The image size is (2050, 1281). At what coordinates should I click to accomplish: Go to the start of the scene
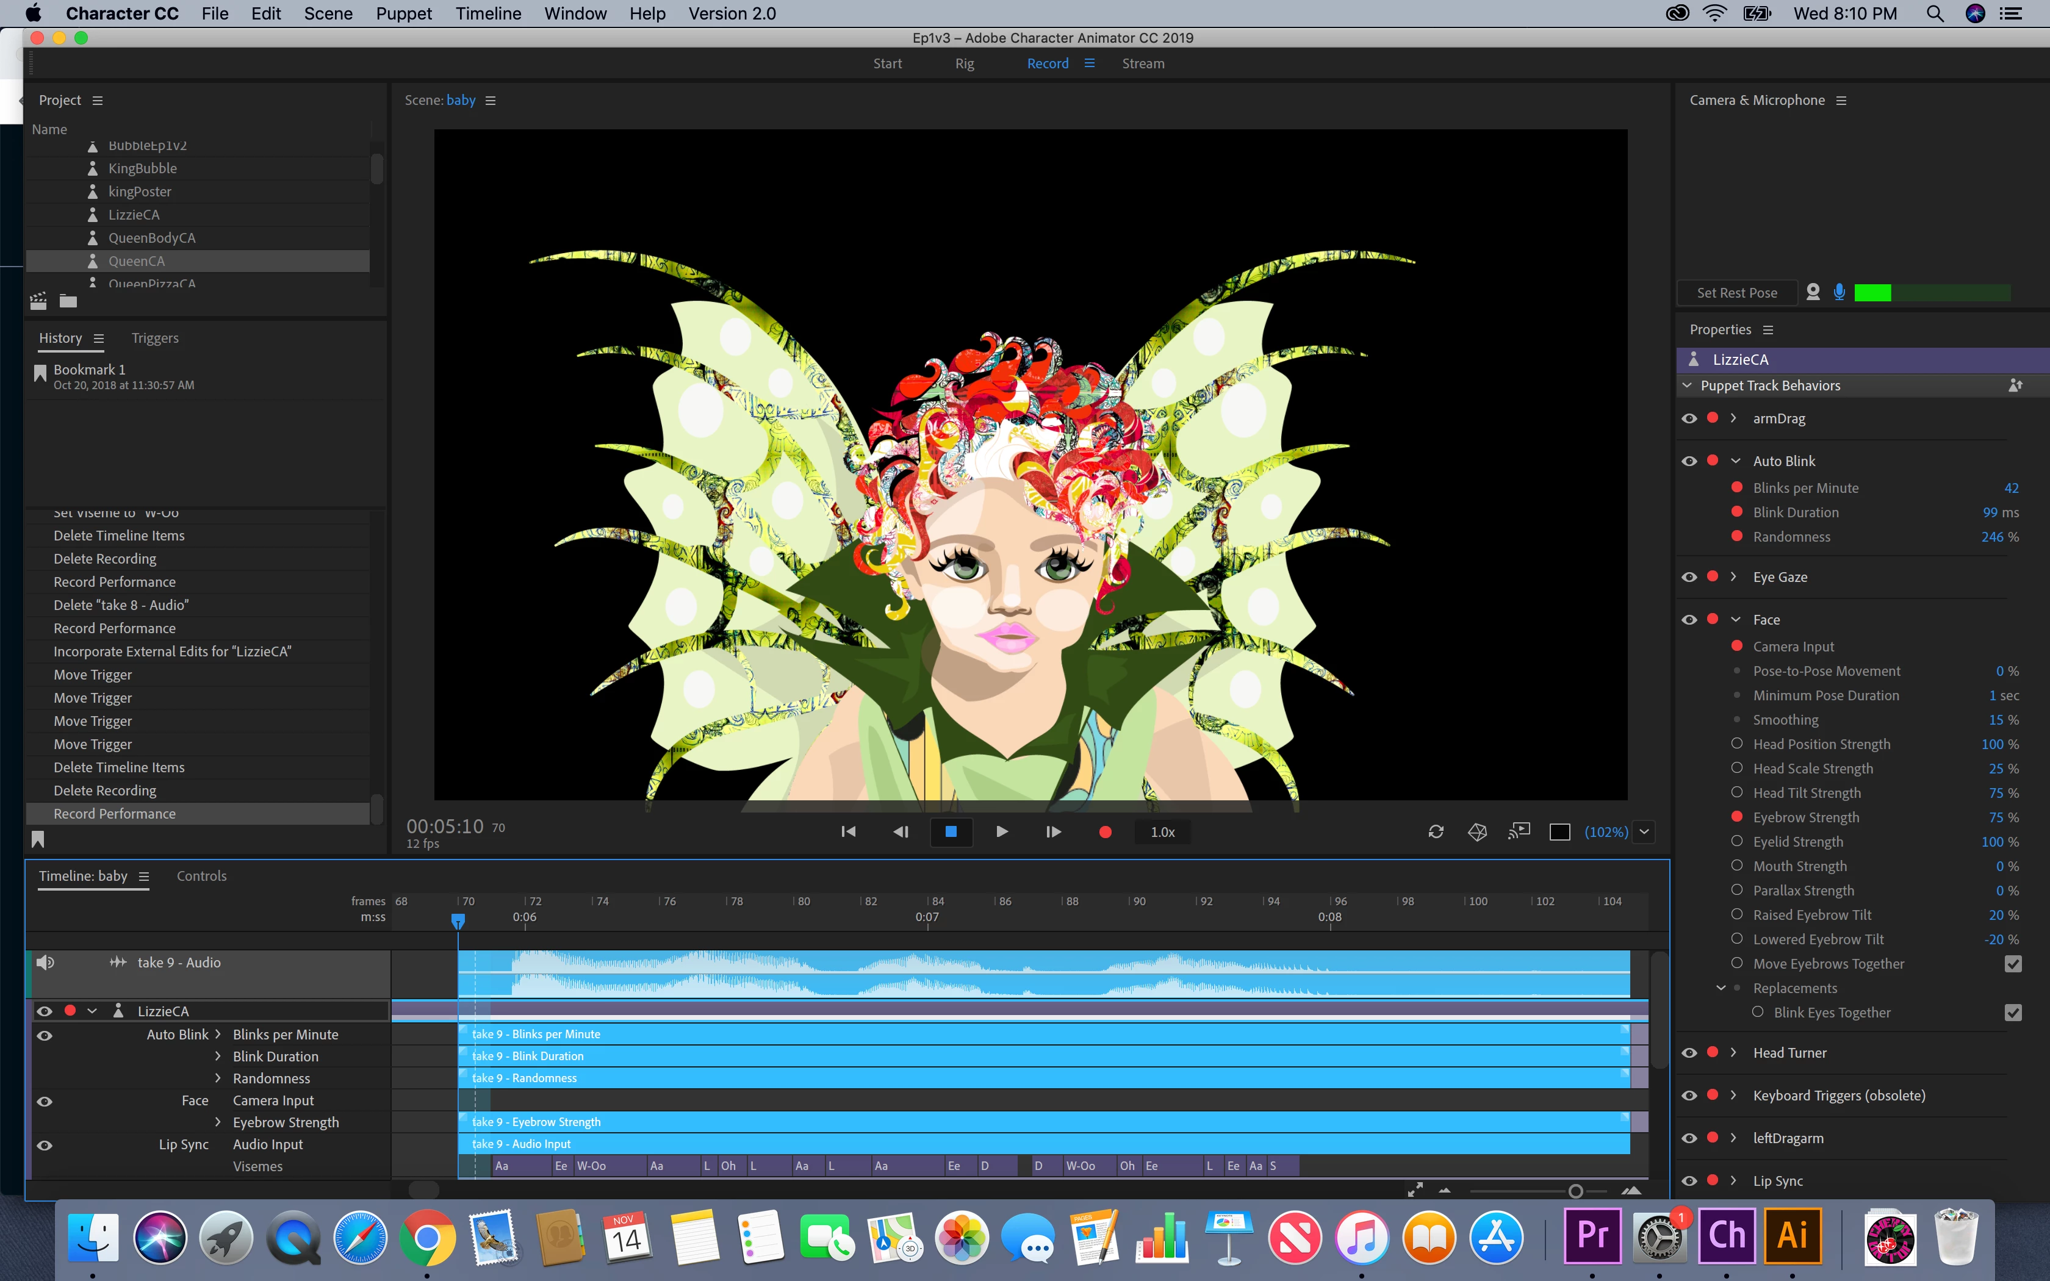tap(848, 832)
